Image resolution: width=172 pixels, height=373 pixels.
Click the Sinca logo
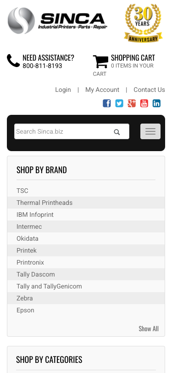pyautogui.click(x=57, y=21)
